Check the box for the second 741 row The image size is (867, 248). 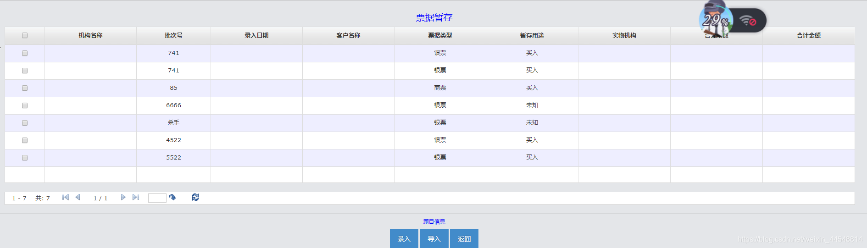25,71
